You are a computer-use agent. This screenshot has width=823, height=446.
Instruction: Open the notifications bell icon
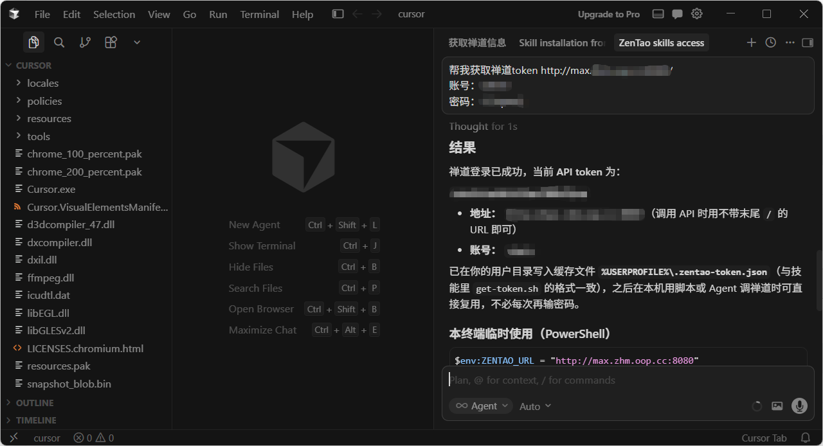[x=805, y=438]
